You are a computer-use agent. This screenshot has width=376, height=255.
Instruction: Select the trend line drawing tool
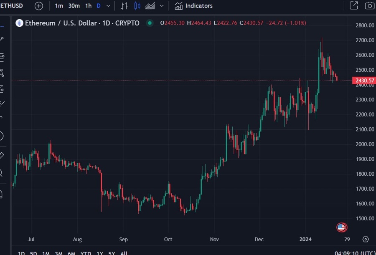(x=1, y=39)
